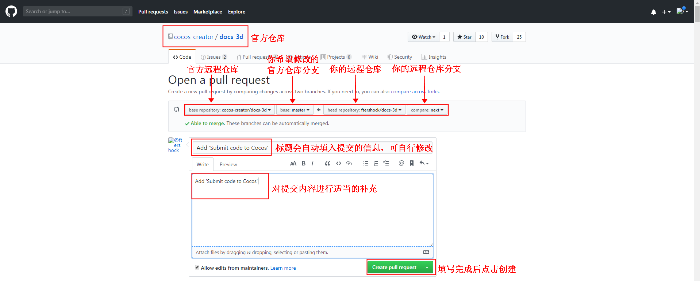
Task: Switch to the Preview tab
Action: coord(228,164)
